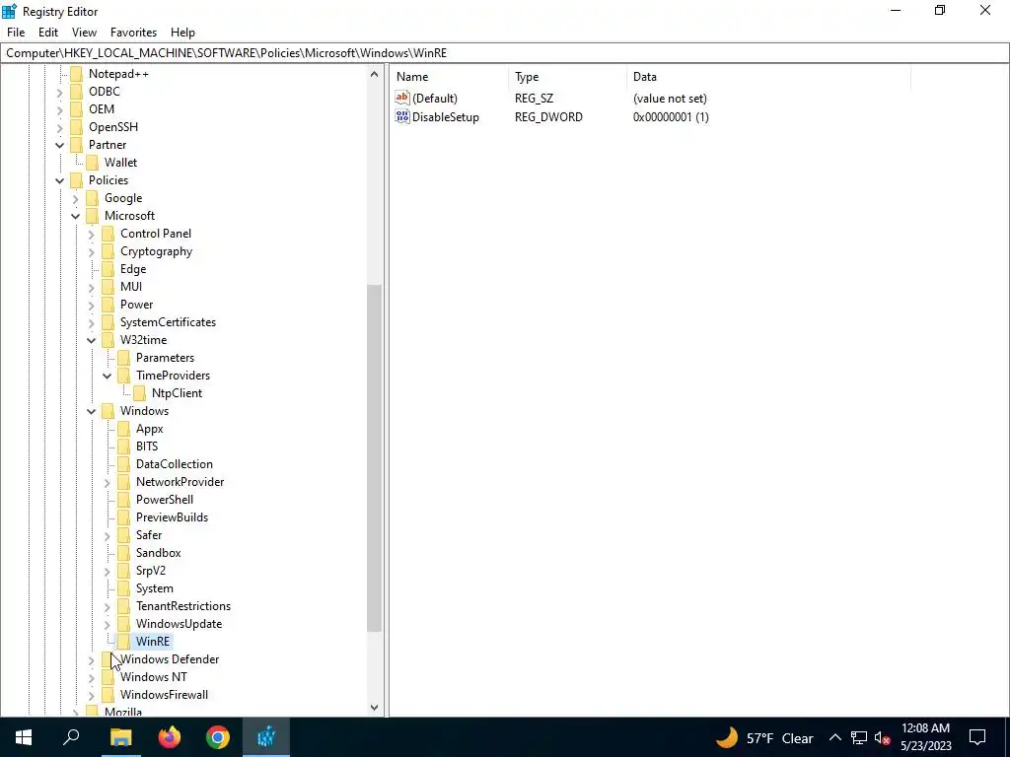
Task: Open the clock showing 12:08 AM
Action: (925, 737)
